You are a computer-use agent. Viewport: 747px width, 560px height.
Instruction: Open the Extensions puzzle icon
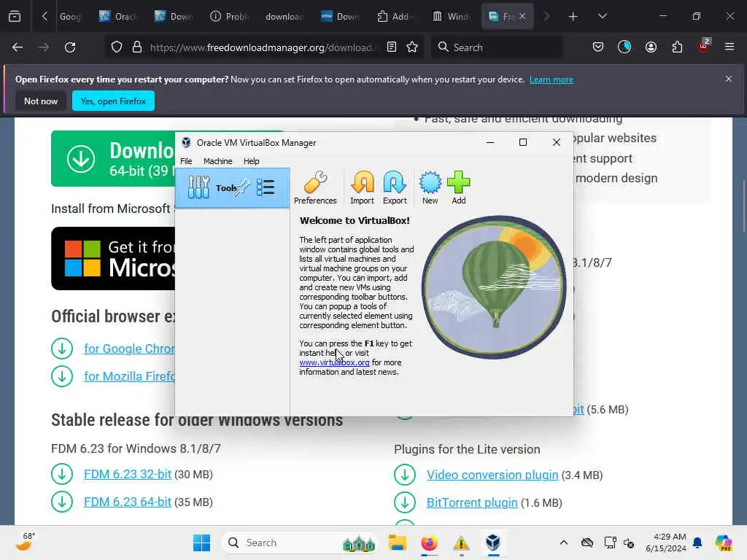[x=677, y=47]
